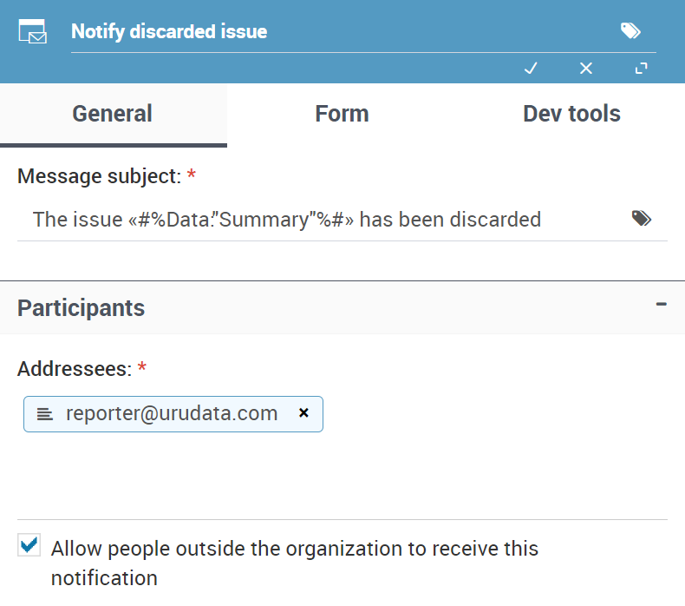Image resolution: width=685 pixels, height=606 pixels.
Task: Open the tags icon beside title
Action: click(x=630, y=31)
